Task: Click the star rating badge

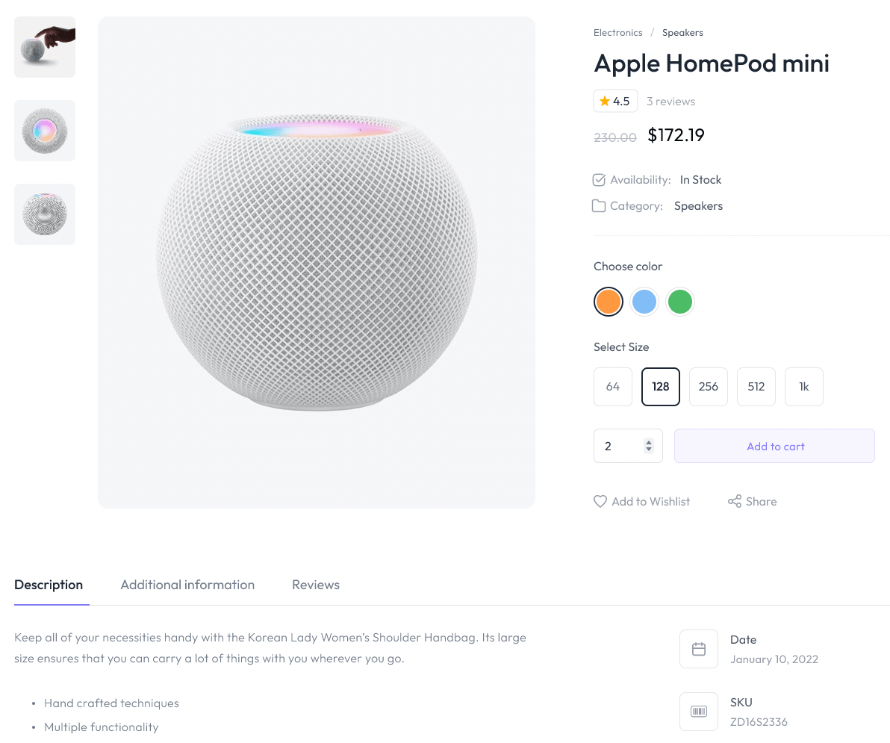Action: (x=615, y=102)
